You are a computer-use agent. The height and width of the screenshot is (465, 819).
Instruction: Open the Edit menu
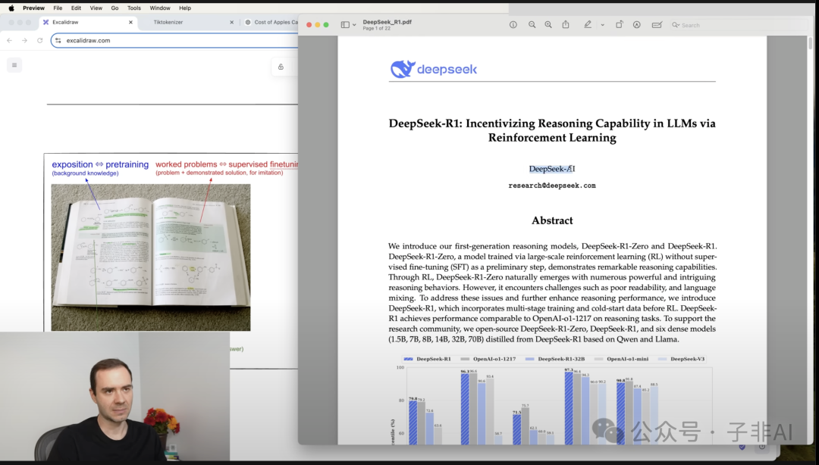coord(77,8)
